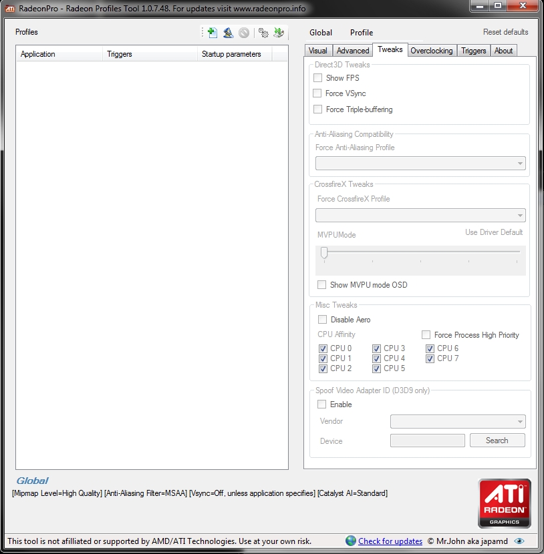Click the Triggers column header in profiles list

click(x=150, y=54)
